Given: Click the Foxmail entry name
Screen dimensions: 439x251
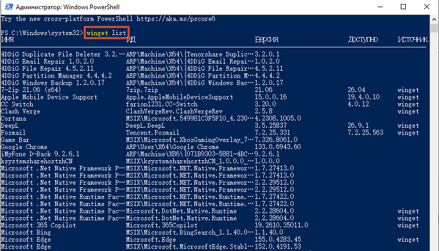Looking at the screenshot, I should point(13,133).
